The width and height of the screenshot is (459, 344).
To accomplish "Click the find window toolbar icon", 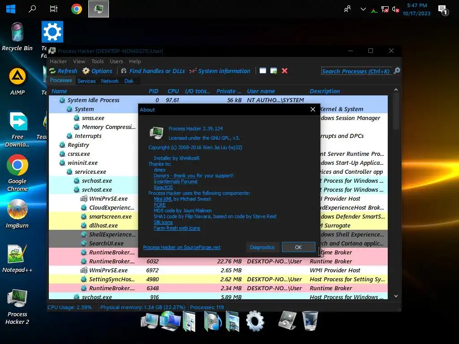I will pos(263,71).
